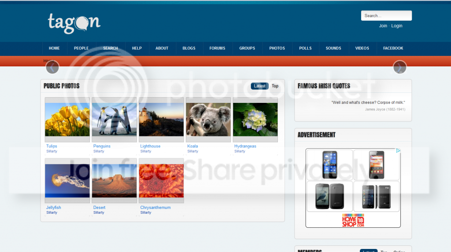The height and width of the screenshot is (252, 451).
Task: Click the next slide arrow button
Action: [x=399, y=67]
